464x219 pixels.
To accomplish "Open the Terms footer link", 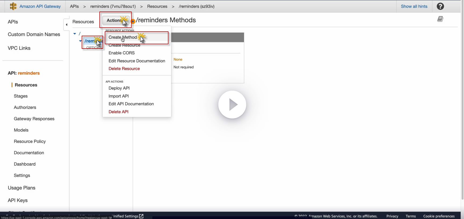I will coord(411,216).
